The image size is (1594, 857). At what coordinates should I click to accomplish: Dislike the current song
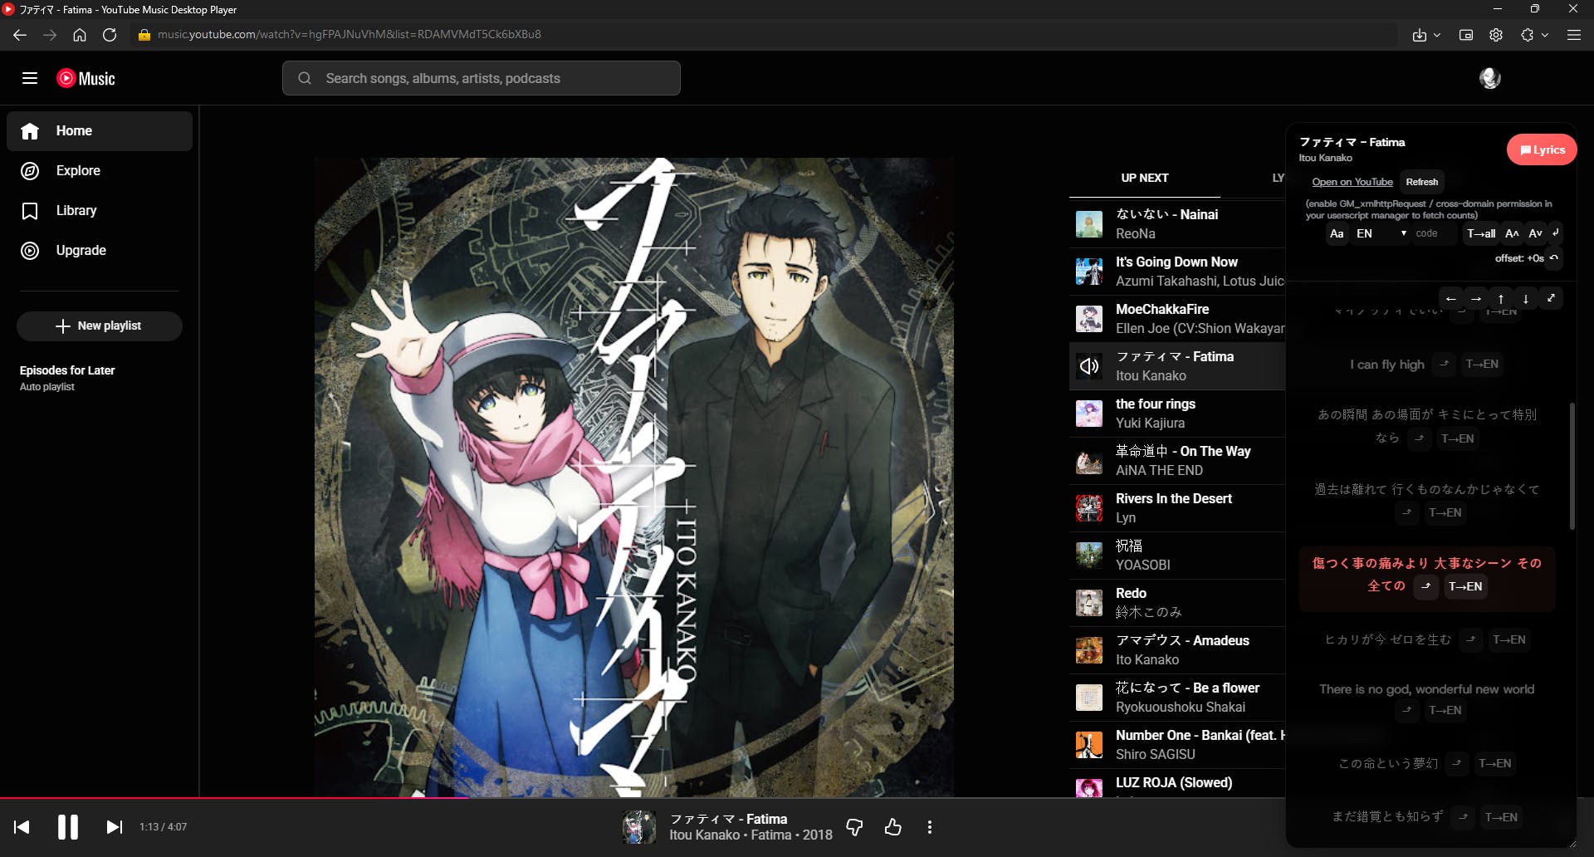coord(854,827)
